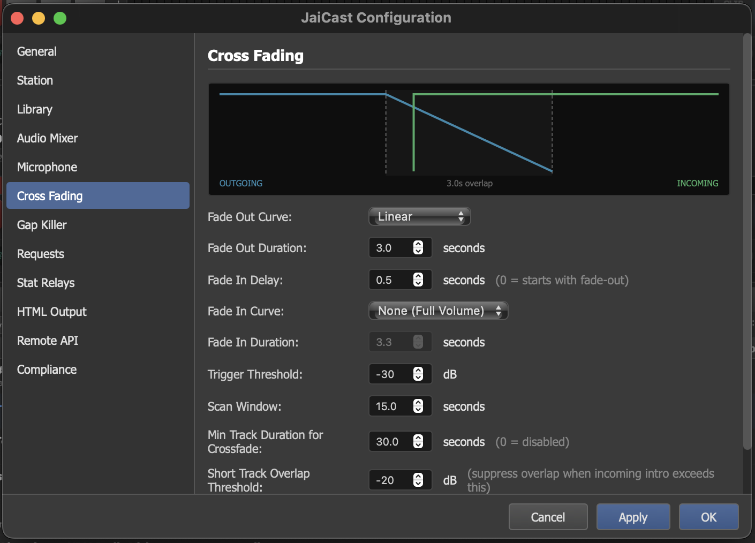Click the OUTGOING label in the graph

241,183
